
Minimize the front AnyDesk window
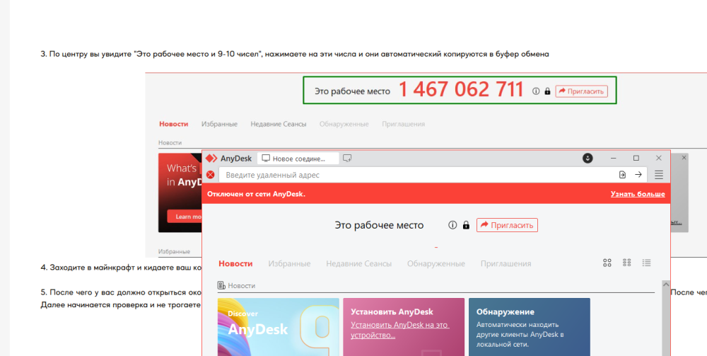(x=613, y=159)
